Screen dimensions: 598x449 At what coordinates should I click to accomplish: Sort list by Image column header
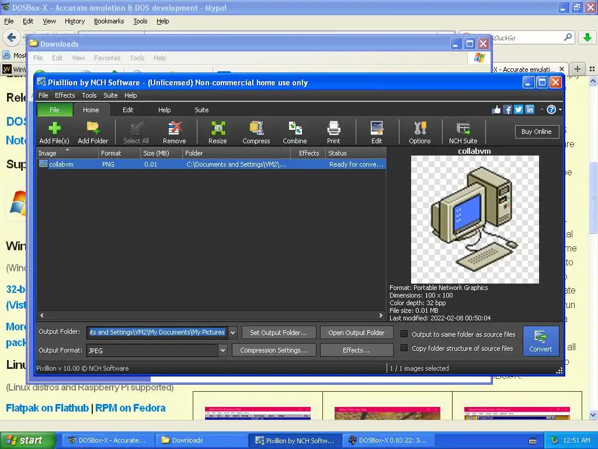pos(68,153)
